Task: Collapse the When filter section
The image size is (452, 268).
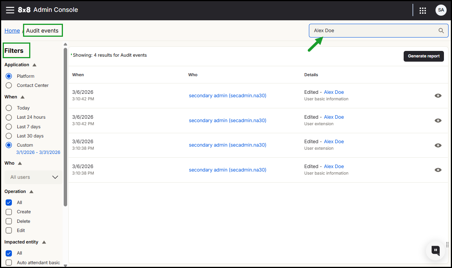Action: 23,97
